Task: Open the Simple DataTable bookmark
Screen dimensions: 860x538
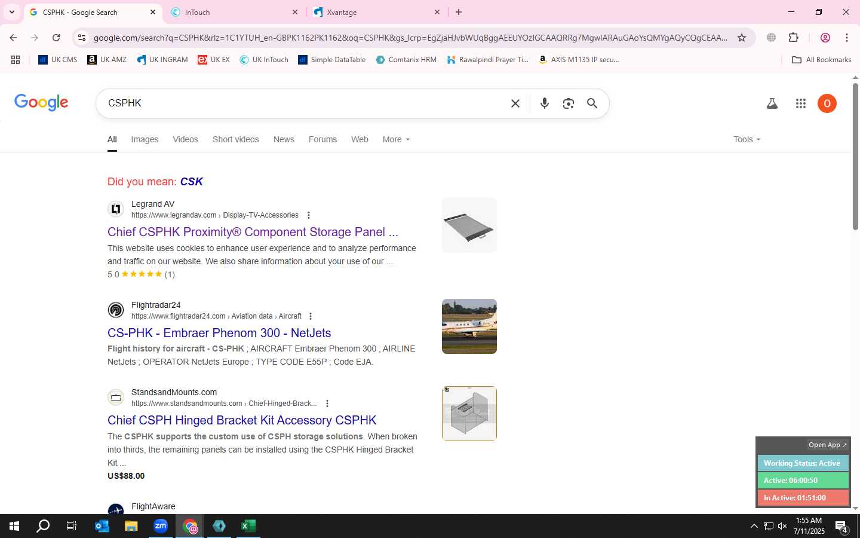Action: pyautogui.click(x=332, y=60)
